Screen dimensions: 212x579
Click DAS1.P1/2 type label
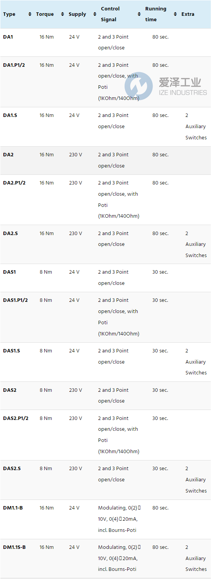[x=15, y=300]
